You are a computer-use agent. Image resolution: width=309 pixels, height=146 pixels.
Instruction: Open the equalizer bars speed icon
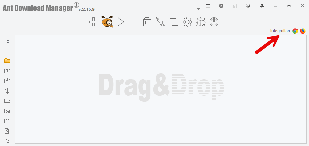click(x=235, y=6)
